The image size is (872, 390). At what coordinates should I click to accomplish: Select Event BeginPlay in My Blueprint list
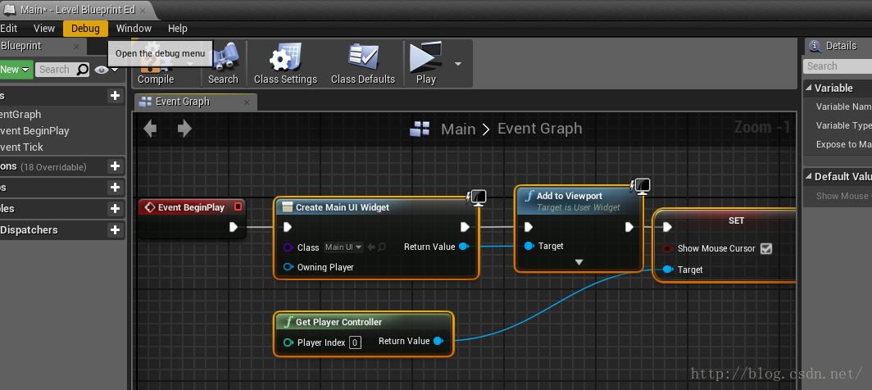[34, 131]
